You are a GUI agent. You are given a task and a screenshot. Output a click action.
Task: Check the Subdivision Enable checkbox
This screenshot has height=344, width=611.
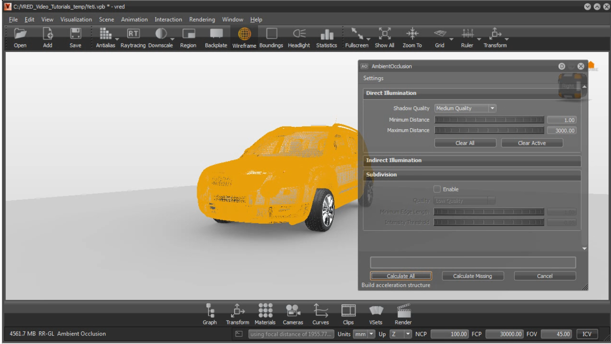click(437, 189)
